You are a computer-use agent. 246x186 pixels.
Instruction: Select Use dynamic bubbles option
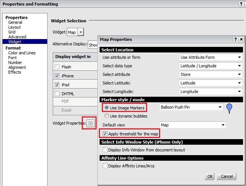click(x=107, y=116)
